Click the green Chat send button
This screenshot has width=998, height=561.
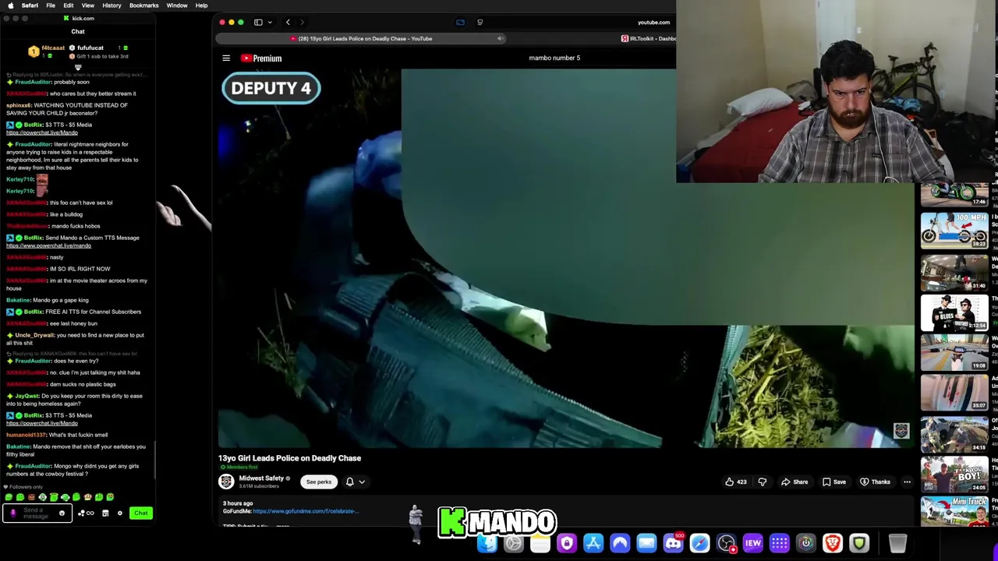click(140, 513)
